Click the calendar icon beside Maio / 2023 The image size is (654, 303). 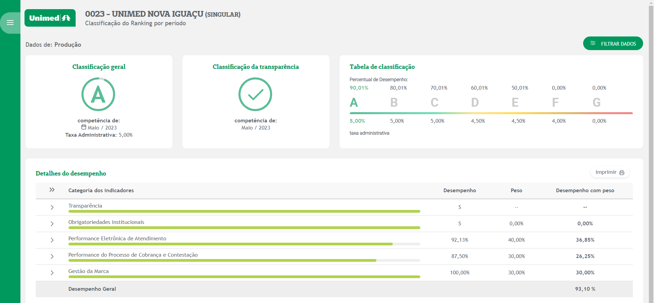pyautogui.click(x=84, y=127)
